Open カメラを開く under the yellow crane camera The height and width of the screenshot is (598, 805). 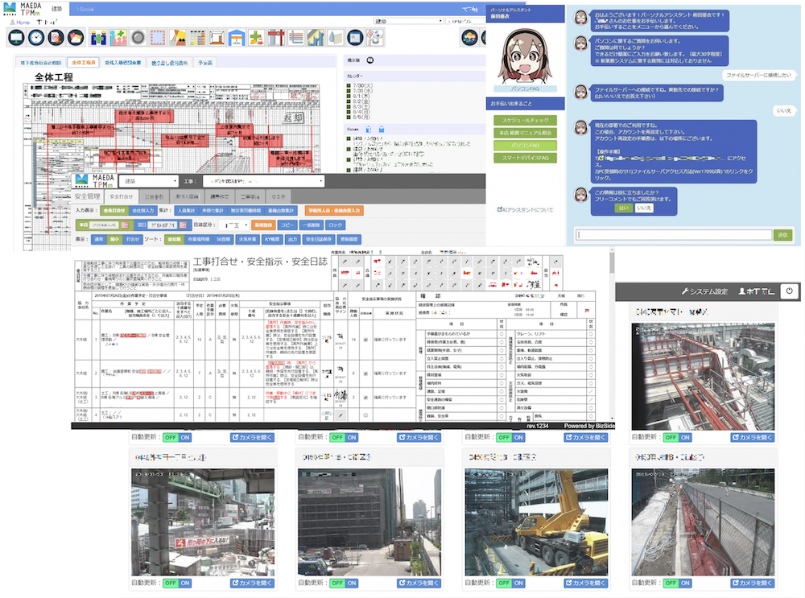pyautogui.click(x=585, y=584)
